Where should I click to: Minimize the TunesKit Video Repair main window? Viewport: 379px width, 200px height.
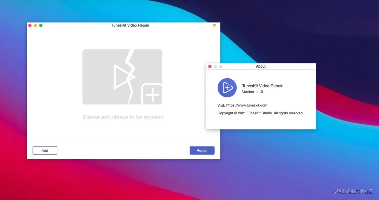point(35,25)
